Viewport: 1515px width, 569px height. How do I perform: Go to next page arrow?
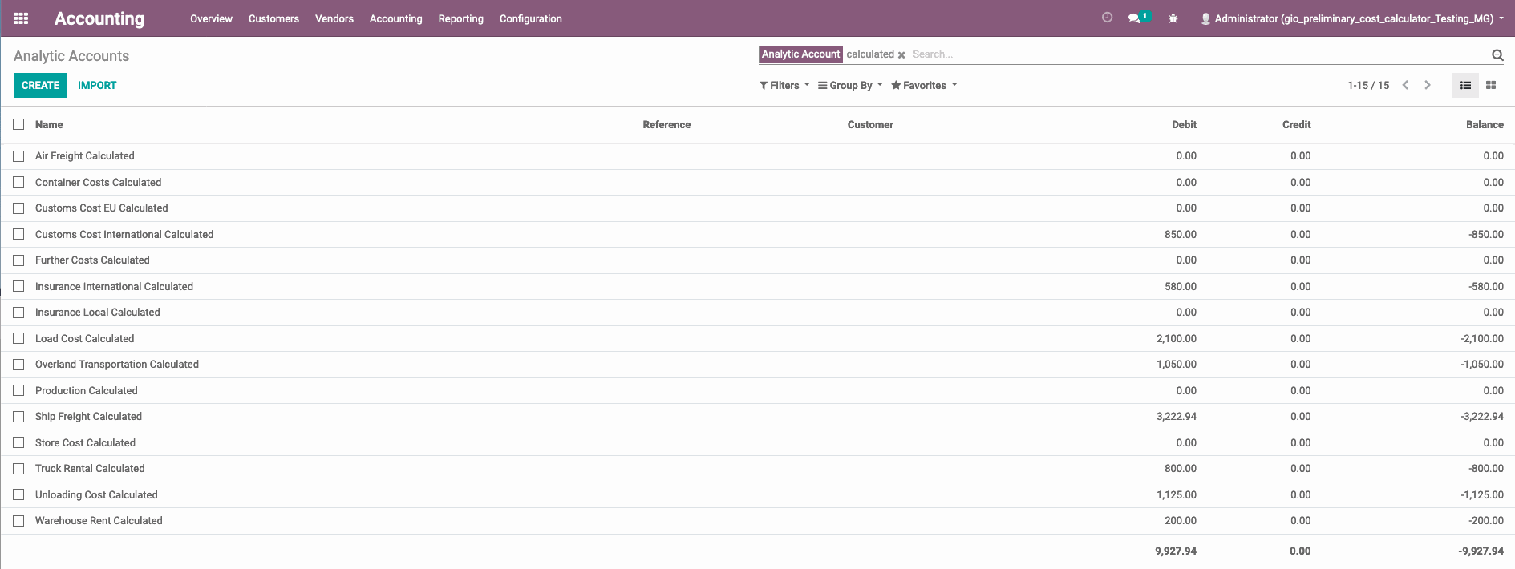tap(1428, 85)
